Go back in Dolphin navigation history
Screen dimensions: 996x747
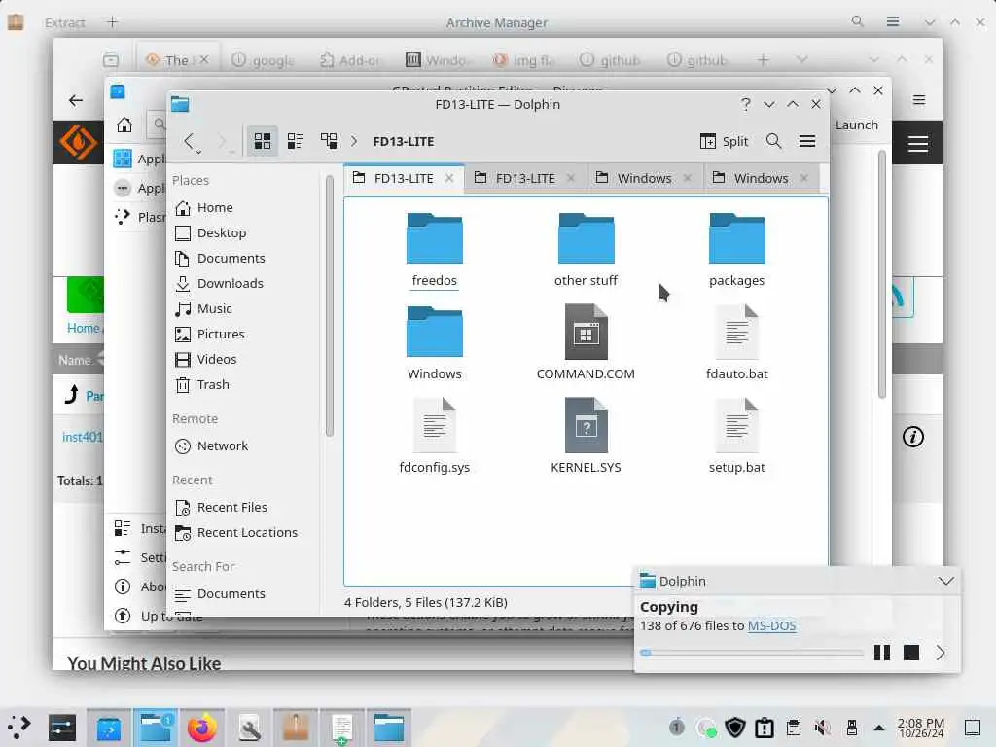point(189,141)
